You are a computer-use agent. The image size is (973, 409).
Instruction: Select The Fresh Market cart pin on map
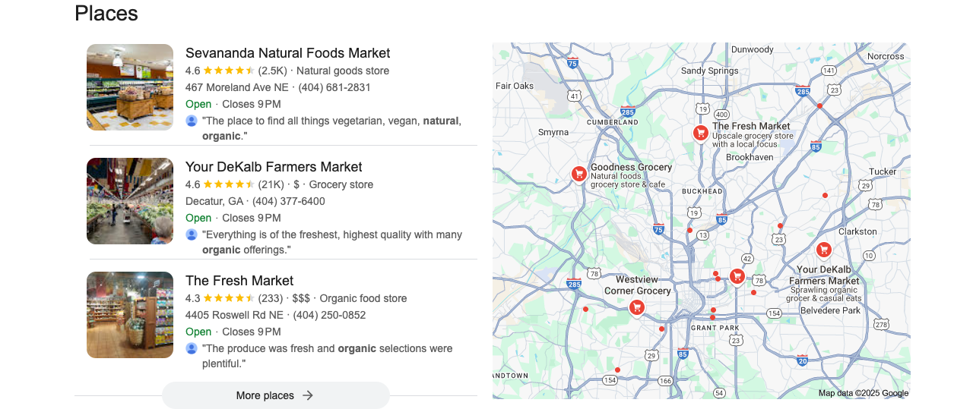701,133
